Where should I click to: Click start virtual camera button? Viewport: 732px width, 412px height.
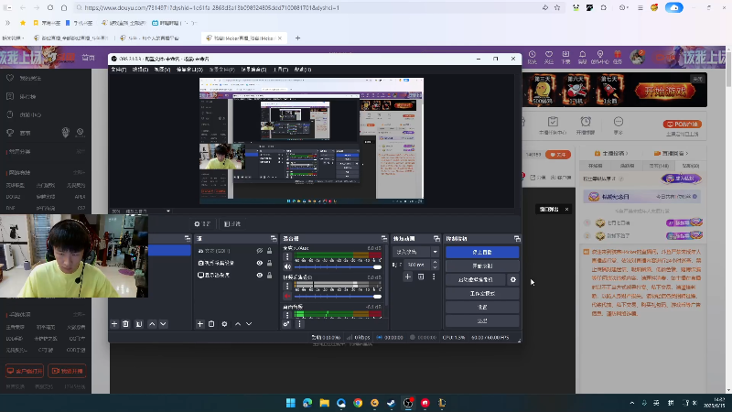click(x=476, y=279)
